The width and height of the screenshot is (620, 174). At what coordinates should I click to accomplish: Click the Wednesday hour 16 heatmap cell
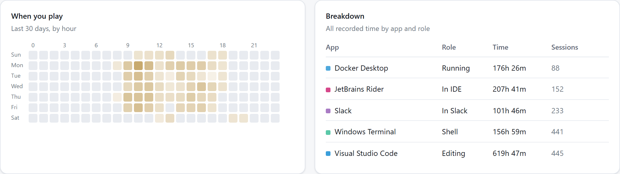click(x=201, y=87)
